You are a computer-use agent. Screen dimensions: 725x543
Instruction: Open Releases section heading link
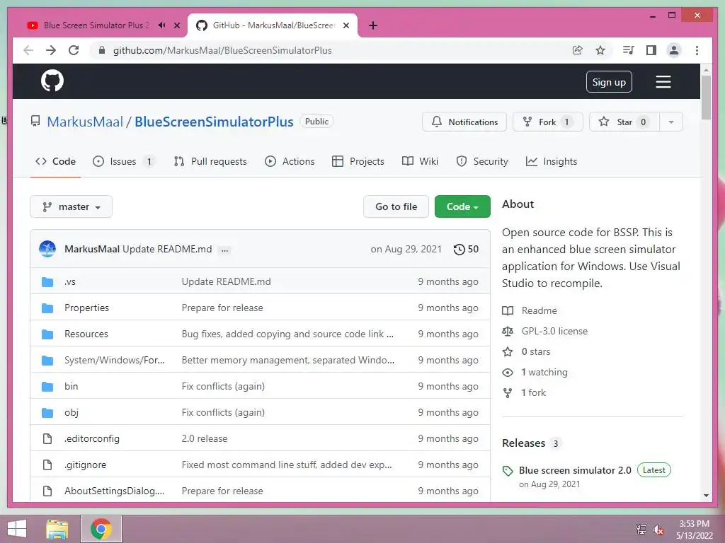[523, 443]
